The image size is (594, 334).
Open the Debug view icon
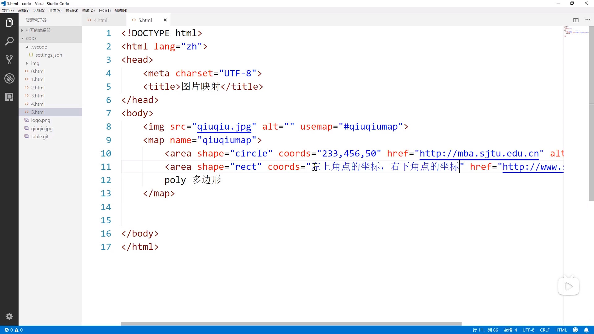pyautogui.click(x=9, y=78)
